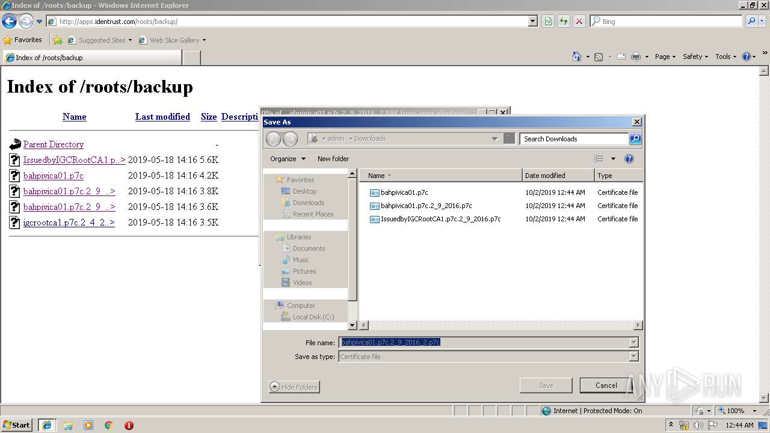
Task: Open the bahpivica01.p7c link
Action: [54, 176]
